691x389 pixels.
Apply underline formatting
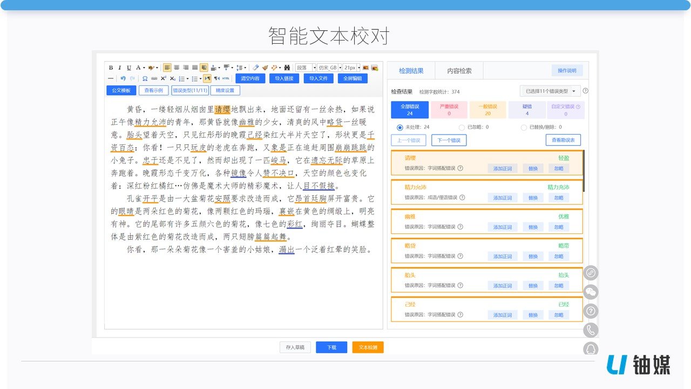128,67
